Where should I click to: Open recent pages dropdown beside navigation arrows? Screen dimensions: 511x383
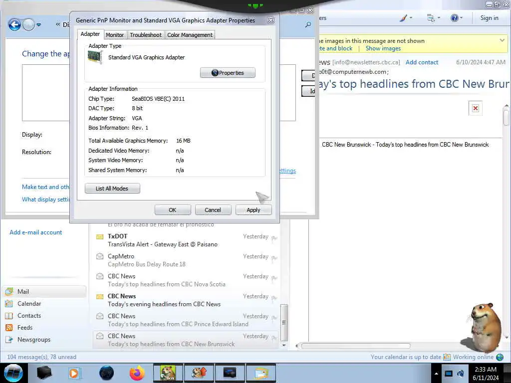(39, 25)
